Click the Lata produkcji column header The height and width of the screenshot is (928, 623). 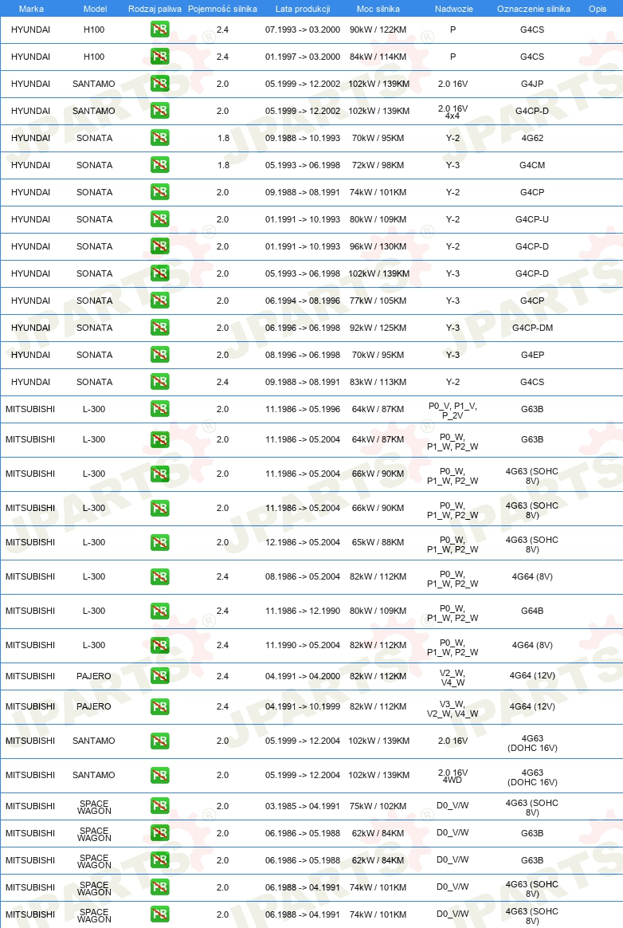coord(302,9)
